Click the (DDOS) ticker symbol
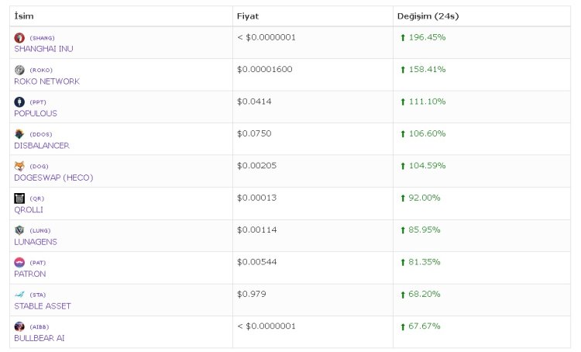The width and height of the screenshot is (581, 352). coord(41,134)
